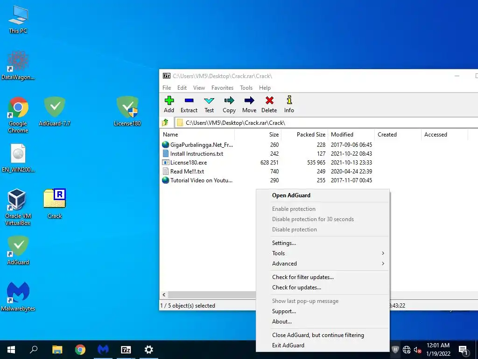Select the AdGuard desktop shortcut
The width and height of the screenshot is (478, 359).
pyautogui.click(x=18, y=251)
